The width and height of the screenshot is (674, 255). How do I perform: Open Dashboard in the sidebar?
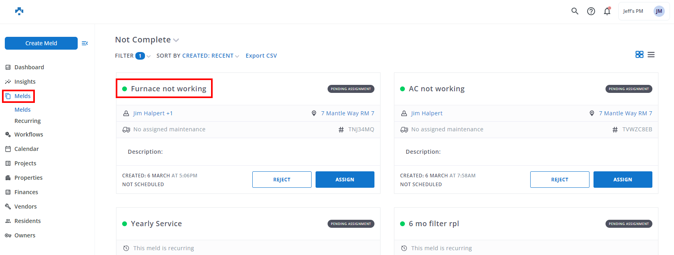click(x=29, y=67)
